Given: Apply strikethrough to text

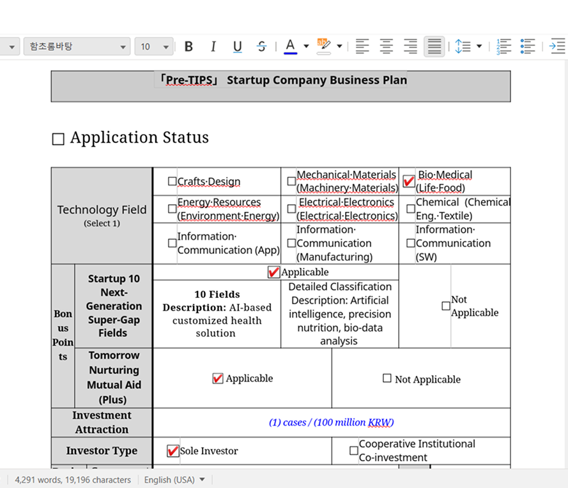Looking at the screenshot, I should click(261, 47).
